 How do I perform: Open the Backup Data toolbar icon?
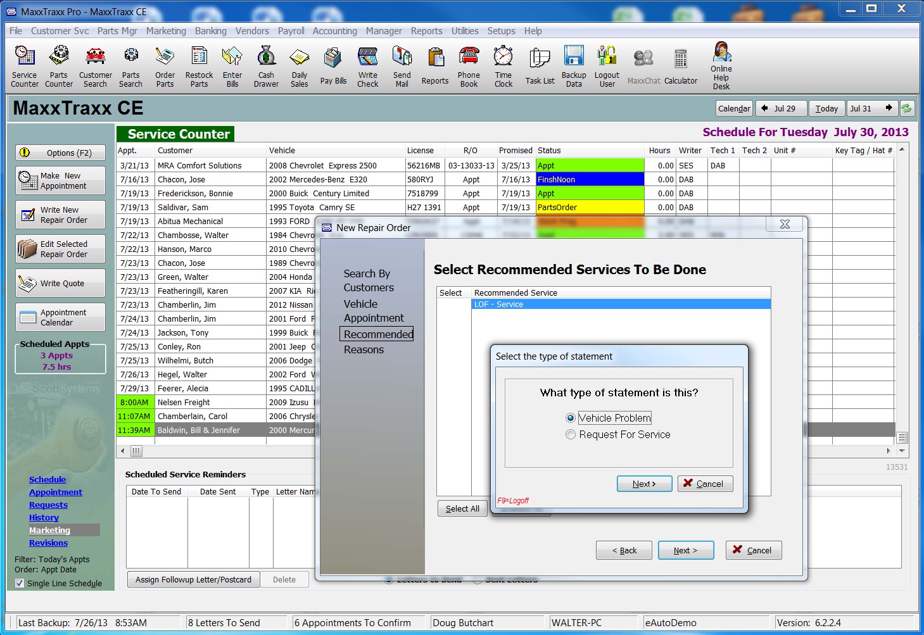pyautogui.click(x=574, y=66)
